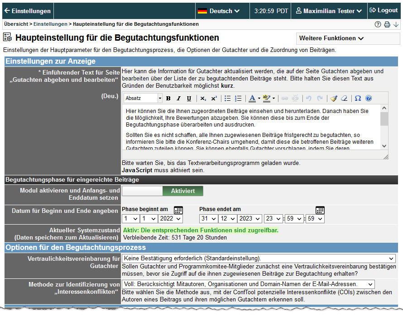Click the 3:20:59 PDT clock display
Viewport: 403px width, 315px height.
(271, 11)
